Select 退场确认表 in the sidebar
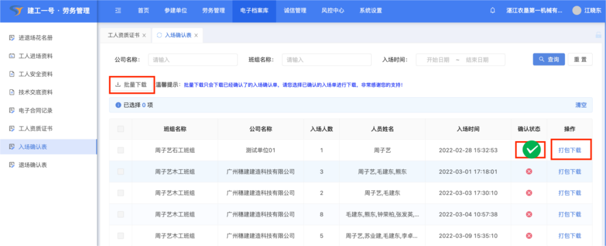 click(x=32, y=165)
